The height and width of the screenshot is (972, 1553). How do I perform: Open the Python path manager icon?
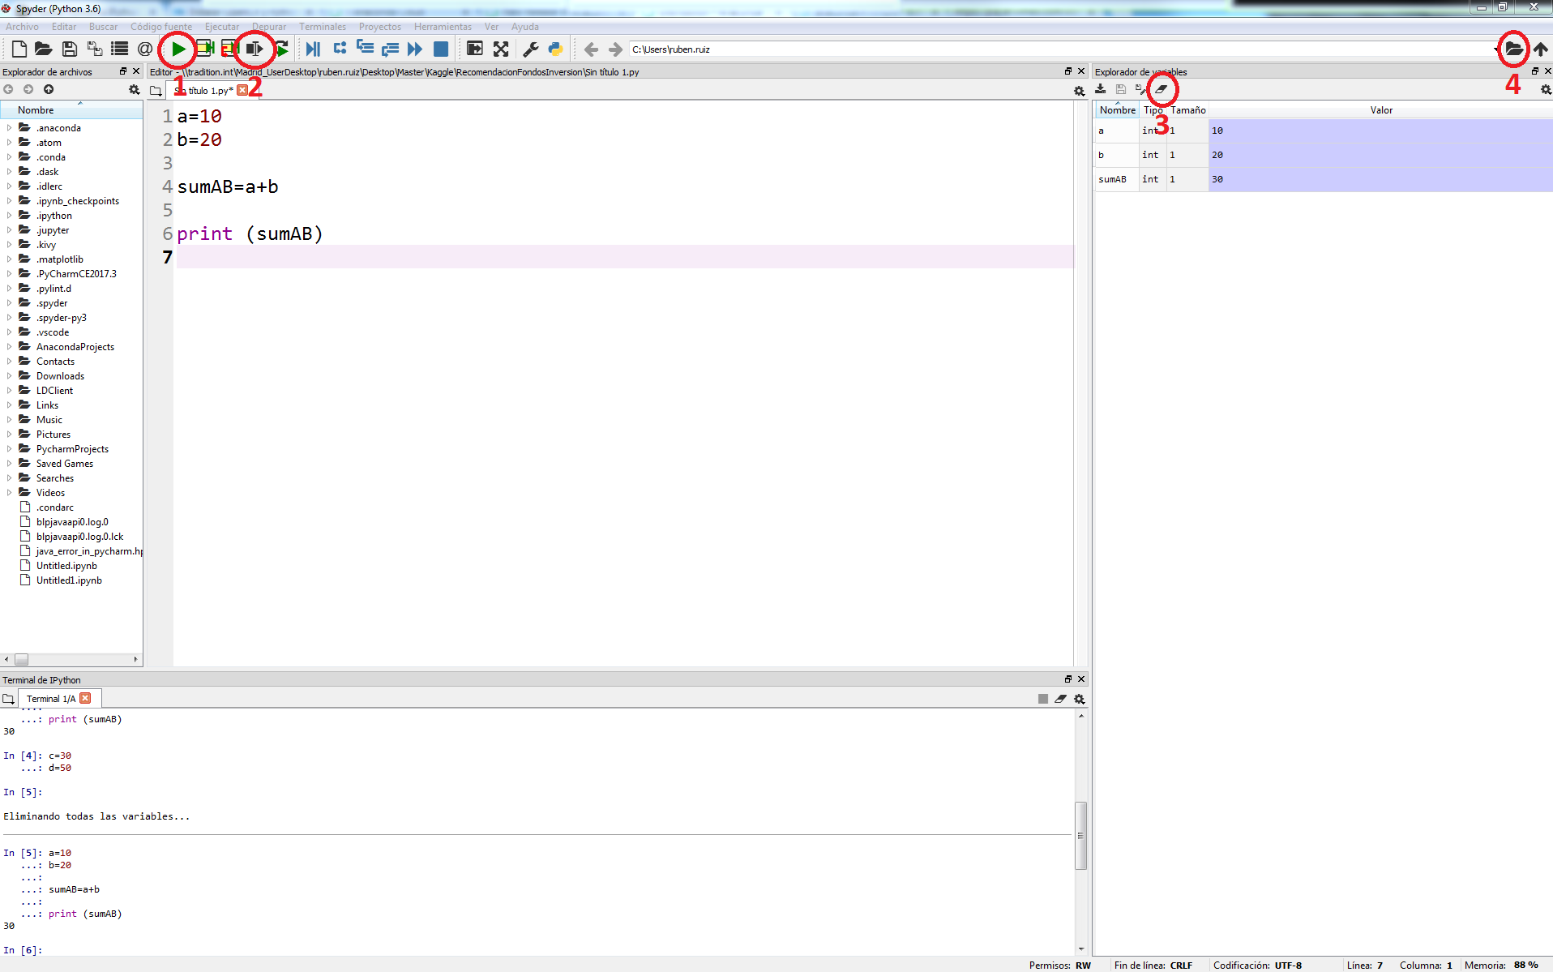(554, 49)
